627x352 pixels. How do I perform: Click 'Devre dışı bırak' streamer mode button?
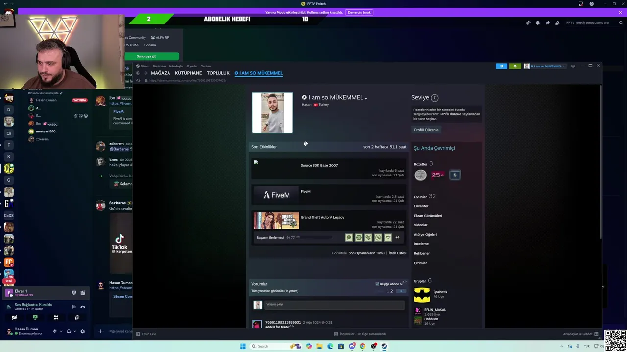click(360, 12)
